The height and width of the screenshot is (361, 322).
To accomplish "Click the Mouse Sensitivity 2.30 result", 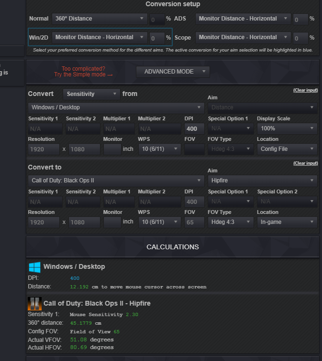I will click(104, 315).
